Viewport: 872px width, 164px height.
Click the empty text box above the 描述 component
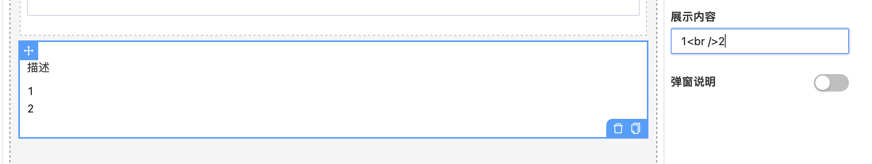(333, 7)
